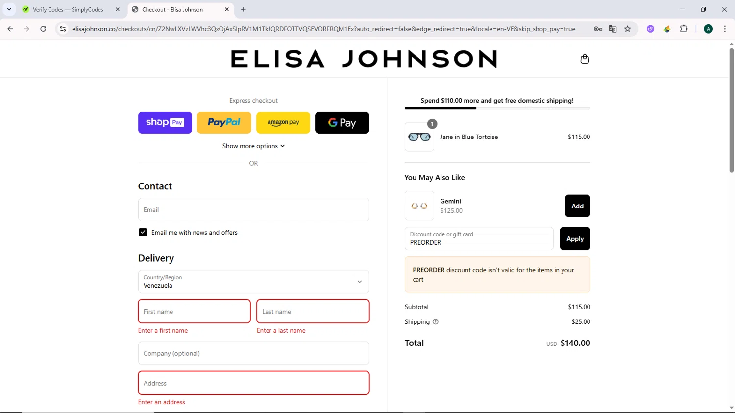Open the shopping bag cart icon
Viewport: 735px width, 413px height.
click(x=585, y=59)
